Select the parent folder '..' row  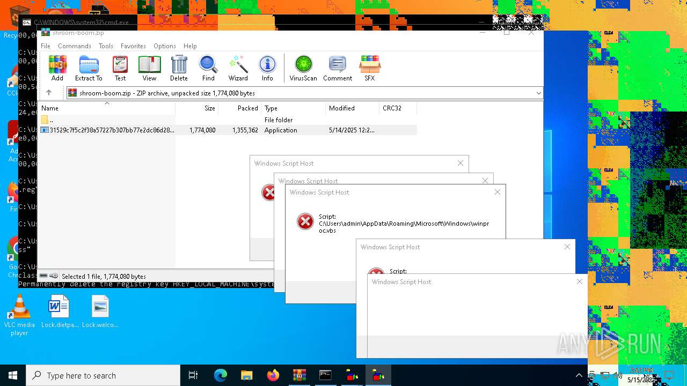[228, 120]
